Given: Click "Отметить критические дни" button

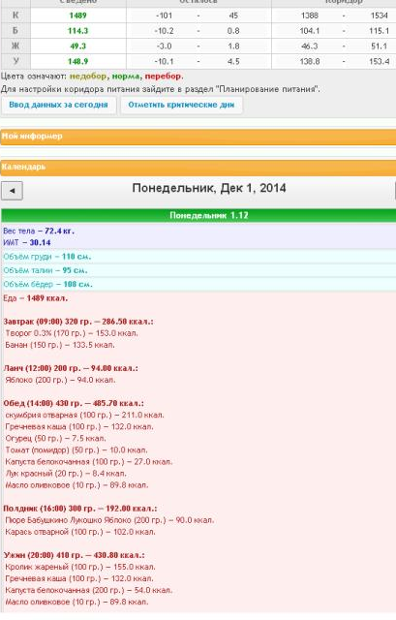Looking at the screenshot, I should coord(181,106).
